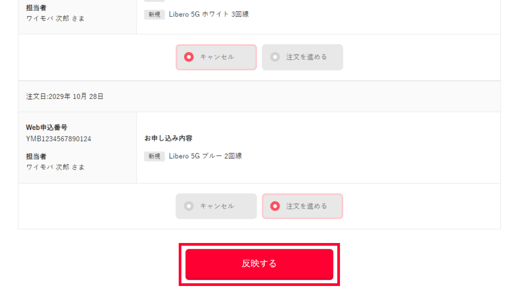The image size is (516, 290).
Task: Select 注文を進める radio for Libero 5G ホワイト order
Action: click(x=302, y=57)
